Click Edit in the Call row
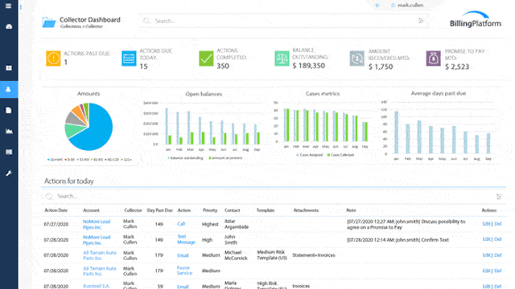The width and height of the screenshot is (515, 289). pos(486,224)
